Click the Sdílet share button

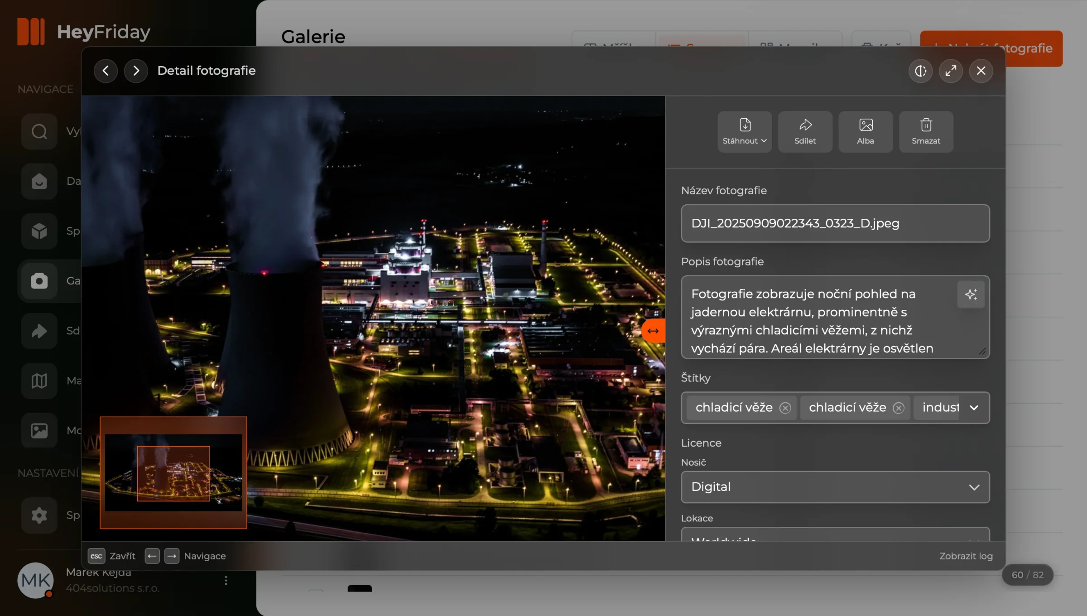[x=805, y=132]
